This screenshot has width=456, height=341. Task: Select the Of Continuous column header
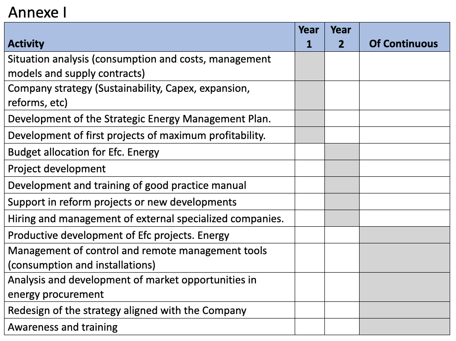[x=404, y=44]
